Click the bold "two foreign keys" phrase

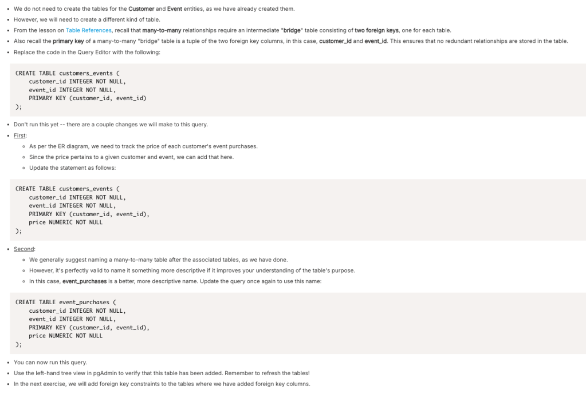pyautogui.click(x=376, y=30)
